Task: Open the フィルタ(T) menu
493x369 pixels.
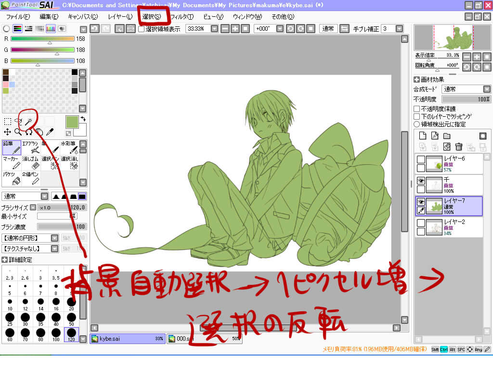Action: pyautogui.click(x=182, y=17)
